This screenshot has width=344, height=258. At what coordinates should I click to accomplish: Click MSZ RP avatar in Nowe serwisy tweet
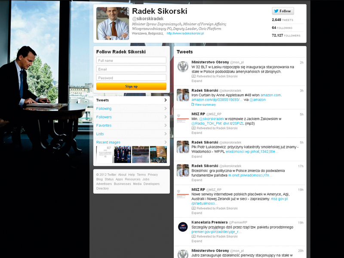click(183, 194)
